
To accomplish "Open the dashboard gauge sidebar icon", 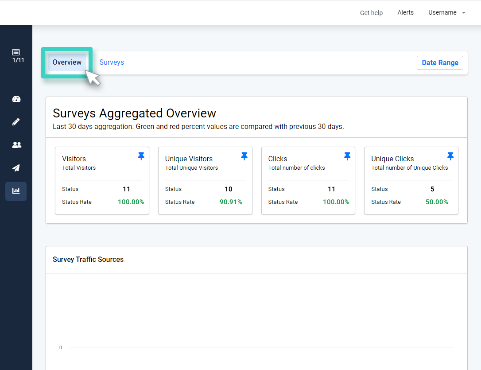I will (16, 99).
